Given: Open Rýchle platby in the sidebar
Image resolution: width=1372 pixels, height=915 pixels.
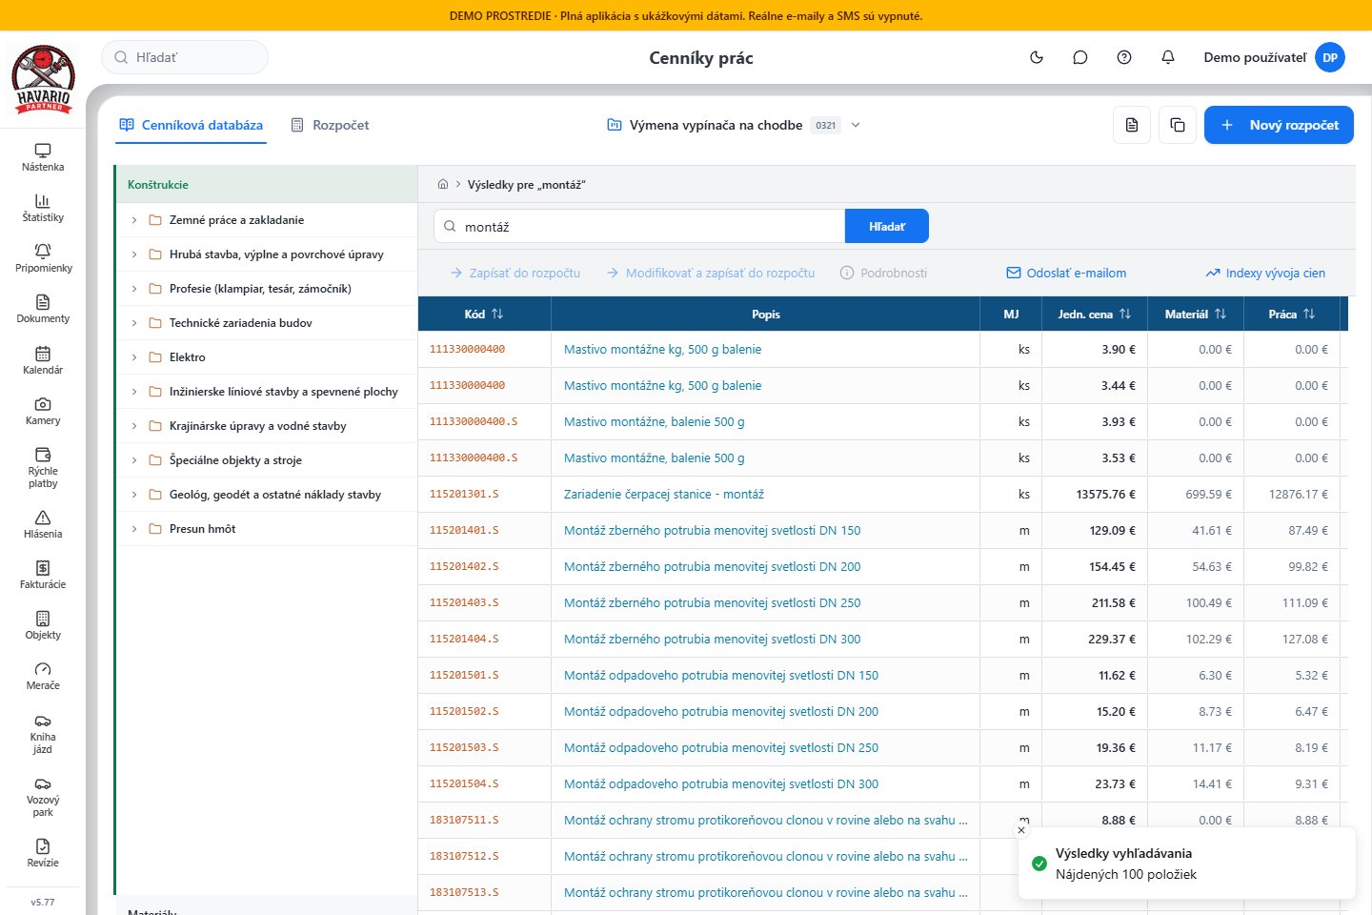Looking at the screenshot, I should click(43, 467).
